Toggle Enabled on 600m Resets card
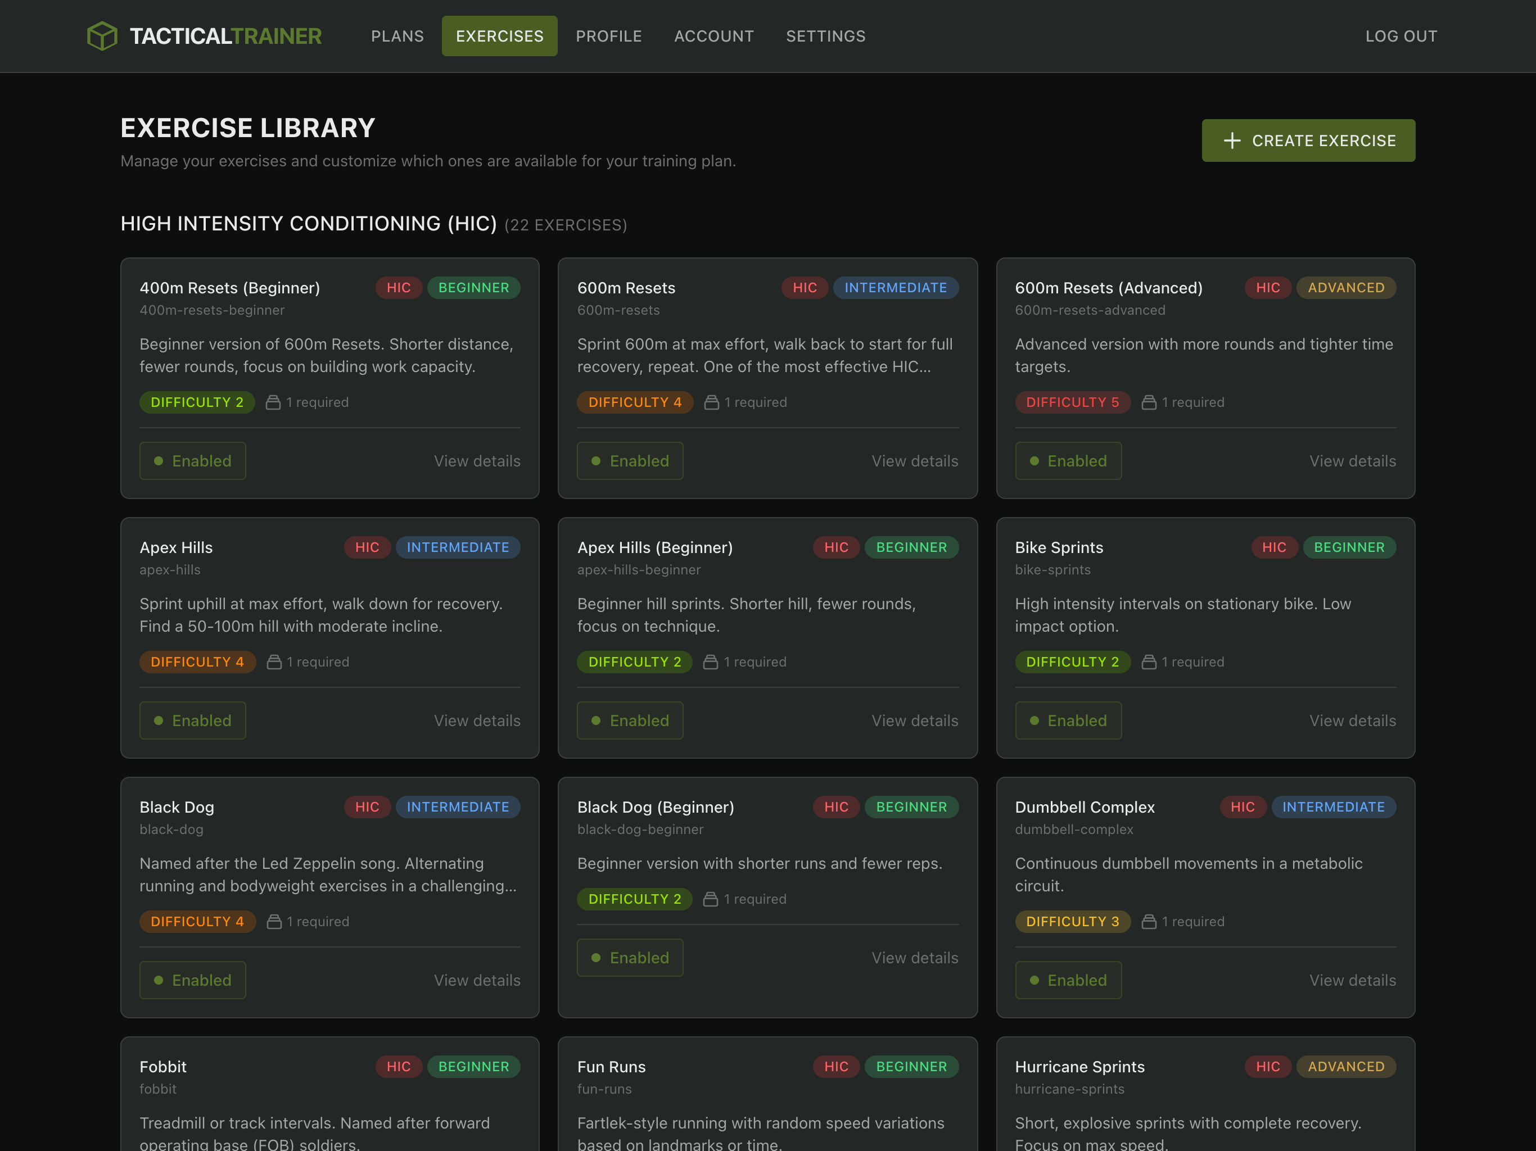The width and height of the screenshot is (1536, 1151). coord(630,461)
